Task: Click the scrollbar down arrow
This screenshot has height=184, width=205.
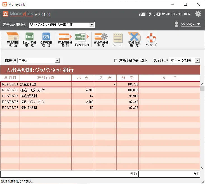Action: point(202,168)
